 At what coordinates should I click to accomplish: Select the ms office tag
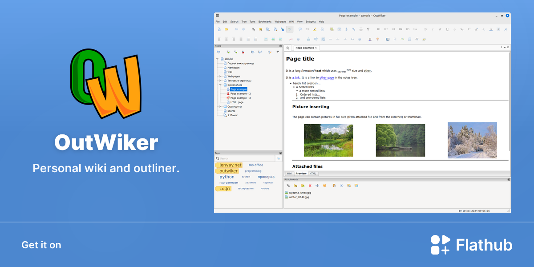pyautogui.click(x=256, y=165)
